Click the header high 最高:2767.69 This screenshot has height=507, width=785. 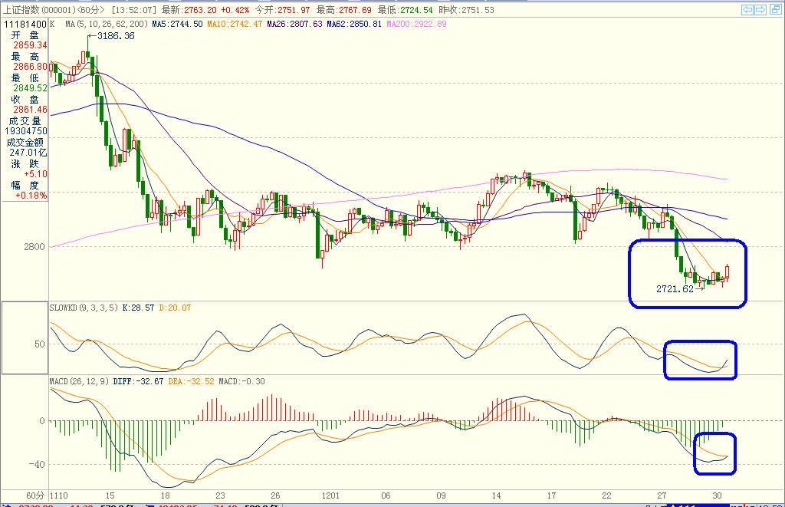344,9
